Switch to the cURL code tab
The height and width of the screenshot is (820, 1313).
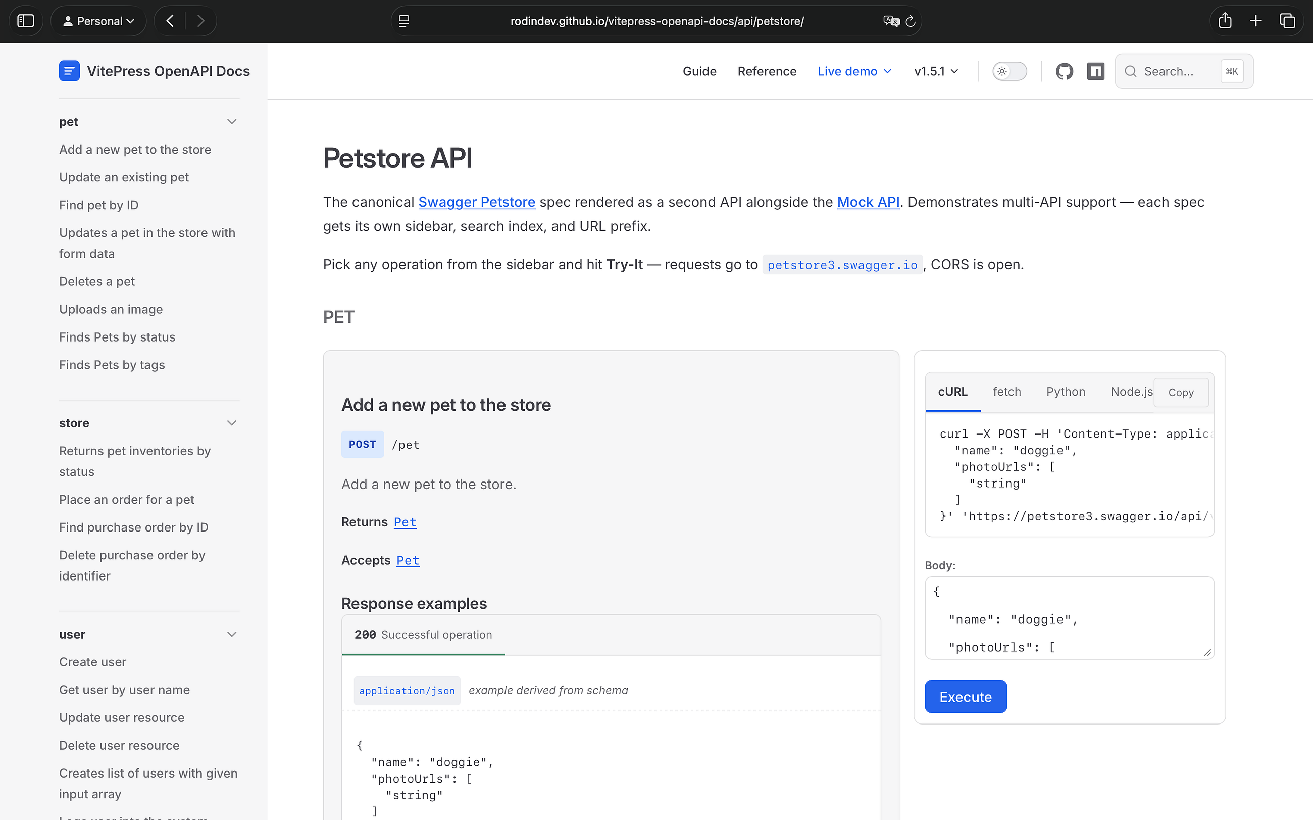coord(952,392)
